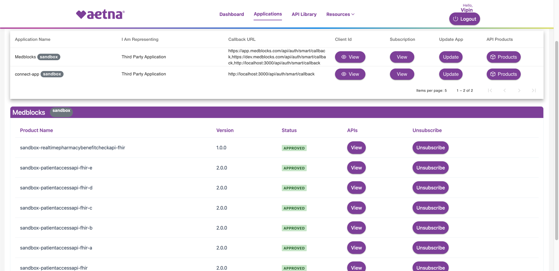The image size is (559, 271).
Task: Click version 1.0.0 of realtimepharmacybenefitcheckapi
Action: click(x=221, y=148)
